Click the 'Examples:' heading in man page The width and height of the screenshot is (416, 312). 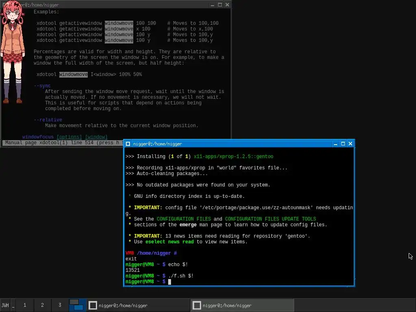click(46, 12)
